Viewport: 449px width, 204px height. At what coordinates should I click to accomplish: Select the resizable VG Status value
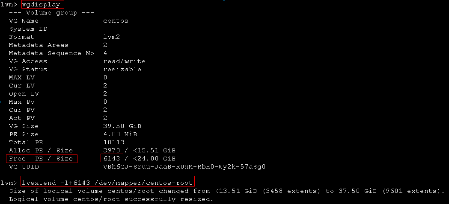pos(122,70)
